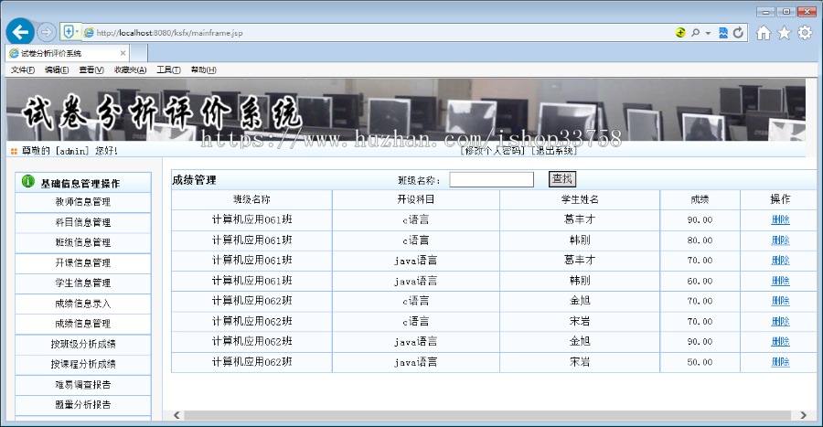Screen dimensions: 823x427
Task: Click the 学生姓名 column header
Action: click(x=580, y=199)
